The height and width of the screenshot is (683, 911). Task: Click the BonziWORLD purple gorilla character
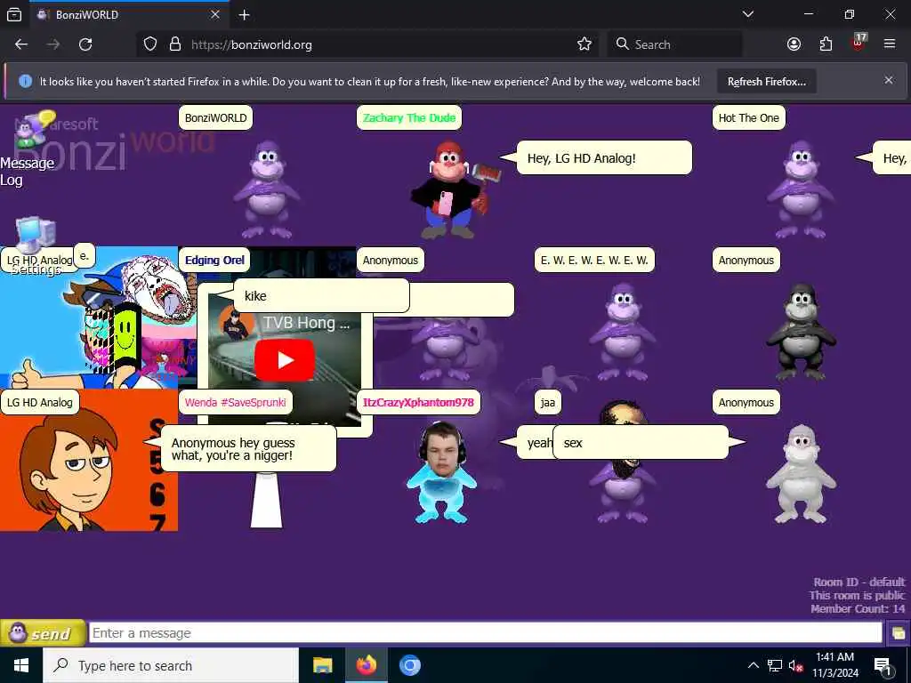267,190
